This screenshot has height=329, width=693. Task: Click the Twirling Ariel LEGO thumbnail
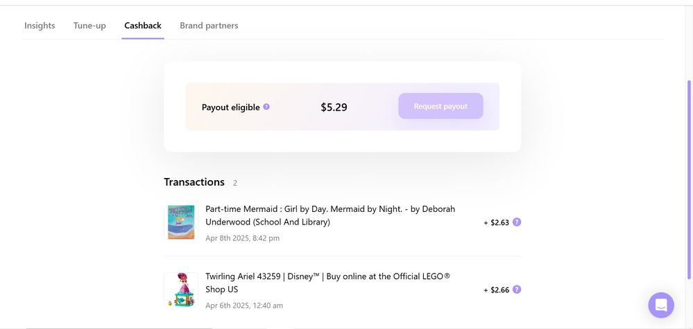coord(181,290)
